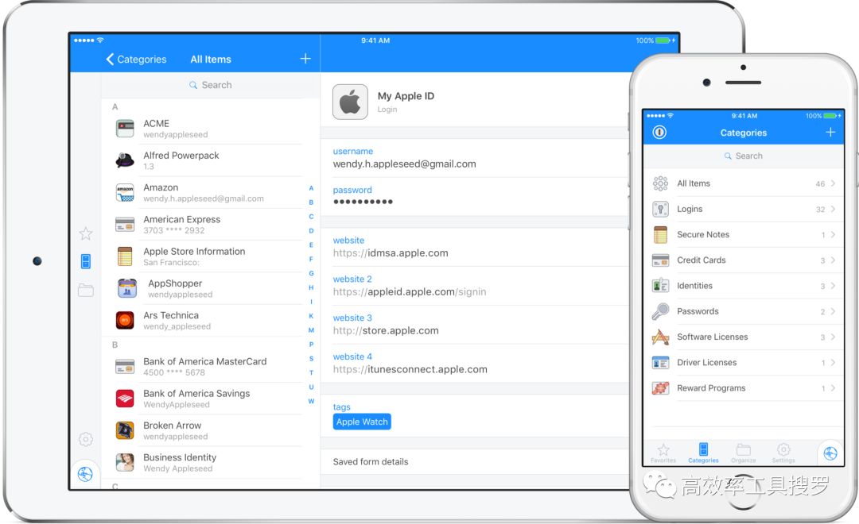859x524 pixels.
Task: Switch to Organize tab on iPhone
Action: click(x=744, y=453)
